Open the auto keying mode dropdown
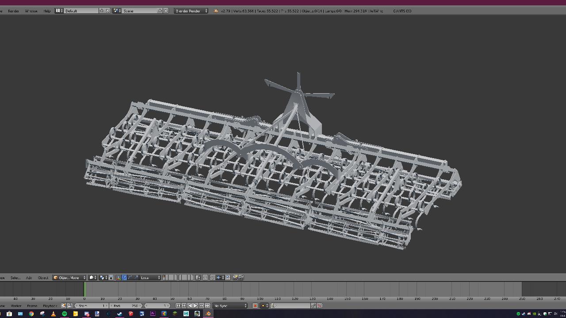The image size is (566, 318). click(264, 306)
